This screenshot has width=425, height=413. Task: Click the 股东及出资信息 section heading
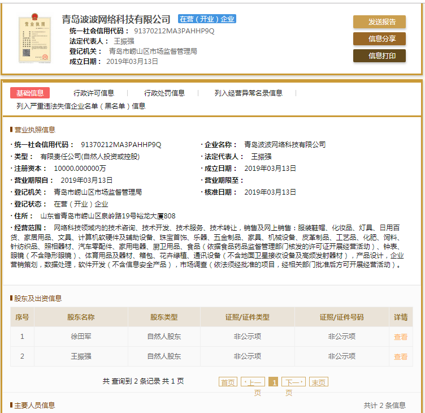[x=38, y=298]
